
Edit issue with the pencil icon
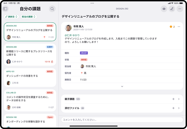pos(172,9)
